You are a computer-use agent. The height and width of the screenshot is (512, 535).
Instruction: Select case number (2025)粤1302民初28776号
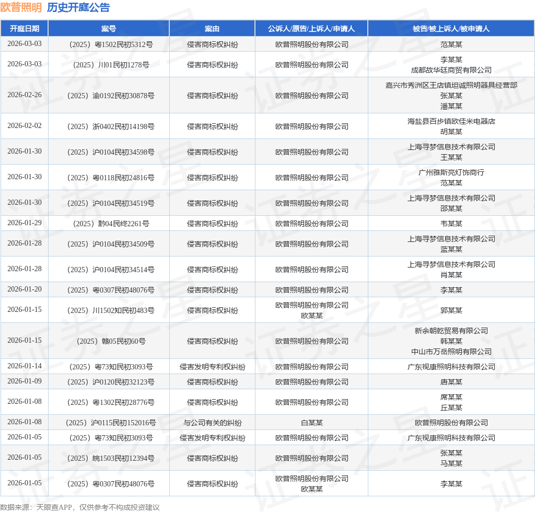pyautogui.click(x=111, y=402)
